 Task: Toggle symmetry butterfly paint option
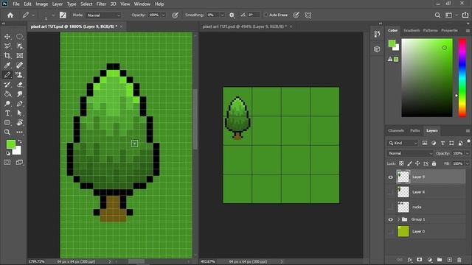point(308,15)
